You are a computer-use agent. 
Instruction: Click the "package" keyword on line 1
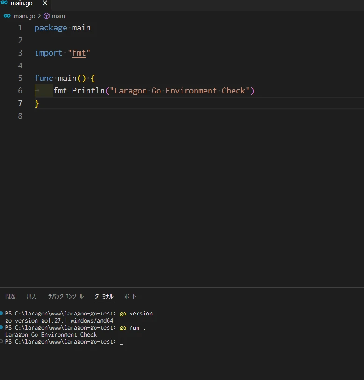(x=51, y=28)
